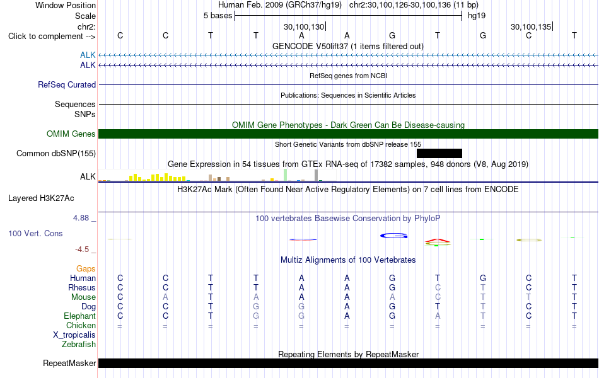The height and width of the screenshot is (378, 599).
Task: Click the hg19 label beside scale bar
Action: tap(477, 16)
